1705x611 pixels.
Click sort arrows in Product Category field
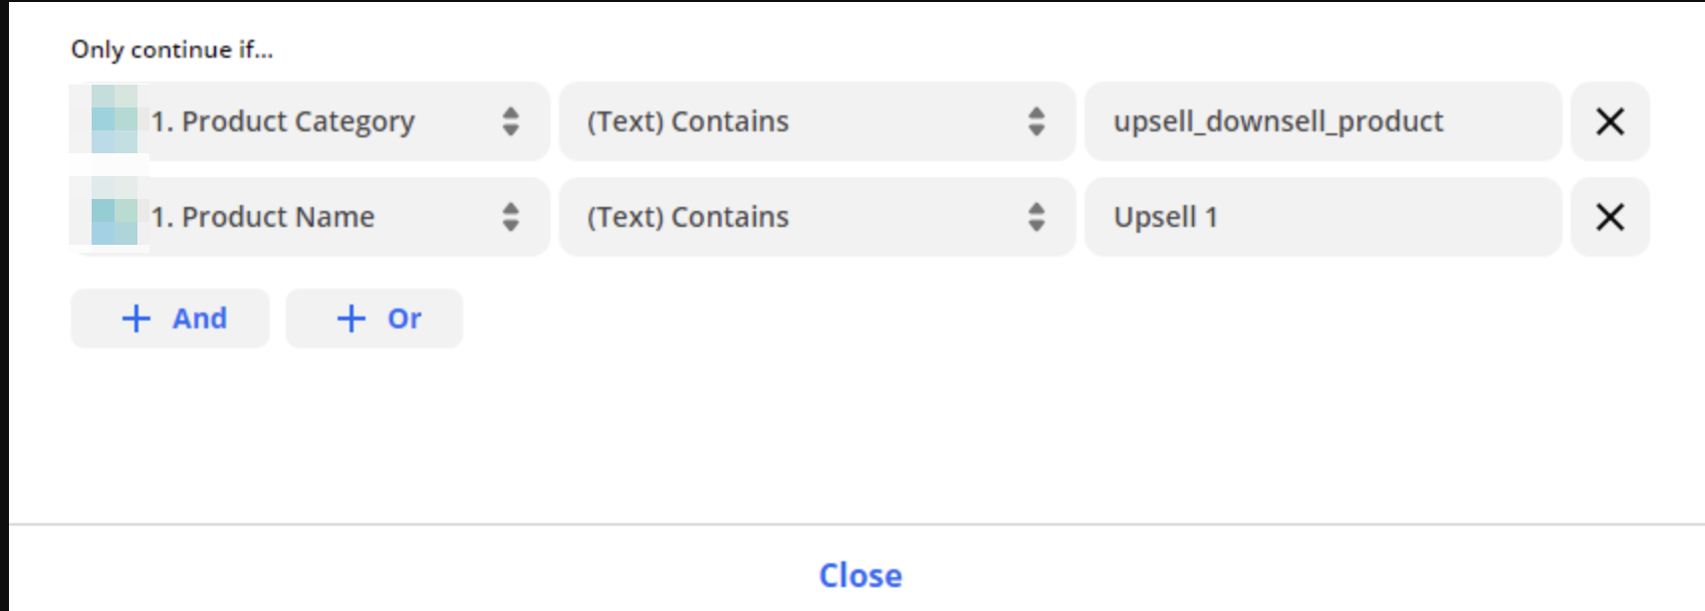coord(511,121)
